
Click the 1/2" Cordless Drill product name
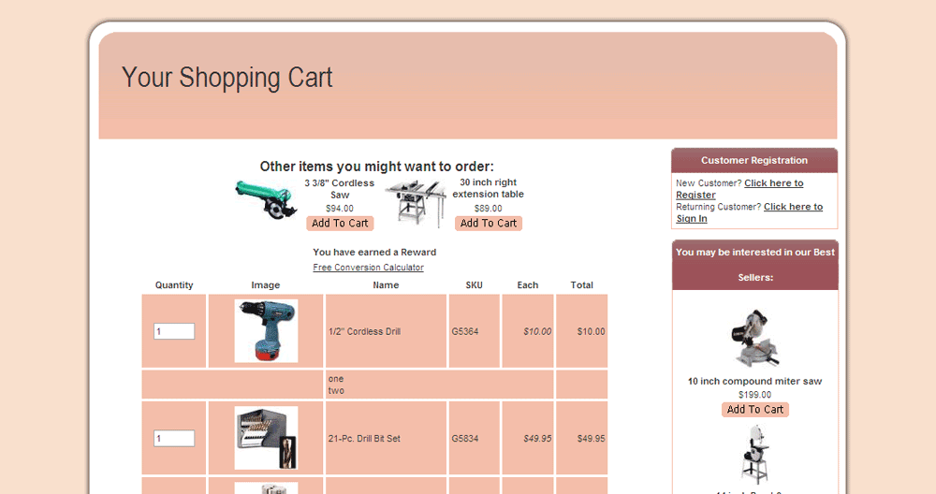pyautogui.click(x=364, y=331)
